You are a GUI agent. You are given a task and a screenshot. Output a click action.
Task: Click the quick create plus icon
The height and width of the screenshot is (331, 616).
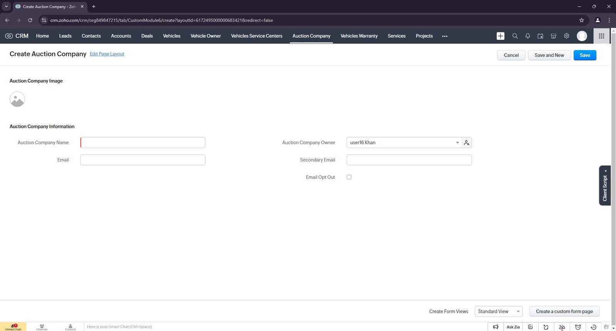pyautogui.click(x=500, y=36)
